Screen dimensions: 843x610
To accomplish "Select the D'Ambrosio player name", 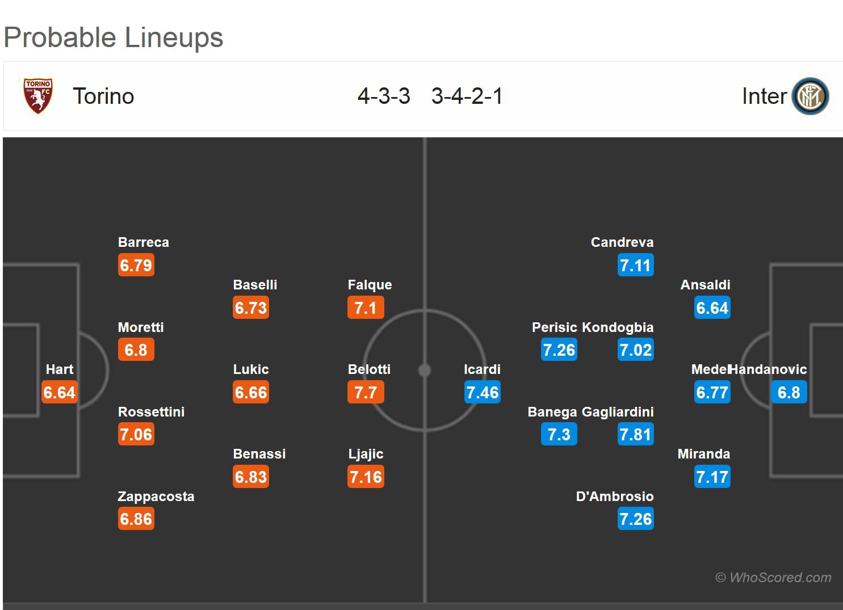I will [615, 497].
